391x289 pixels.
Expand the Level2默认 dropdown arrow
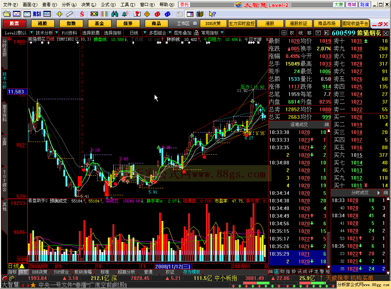(x=31, y=33)
